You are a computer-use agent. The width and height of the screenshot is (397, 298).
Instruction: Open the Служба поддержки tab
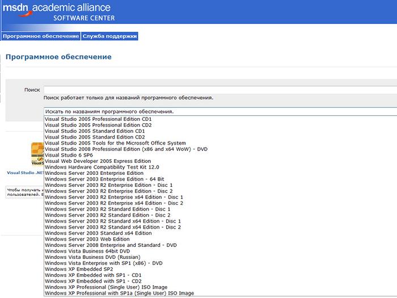[109, 36]
